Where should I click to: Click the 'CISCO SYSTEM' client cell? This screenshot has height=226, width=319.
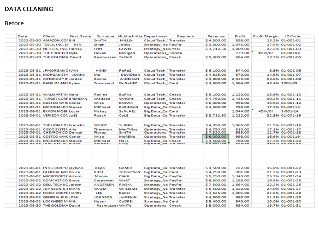click(55, 130)
